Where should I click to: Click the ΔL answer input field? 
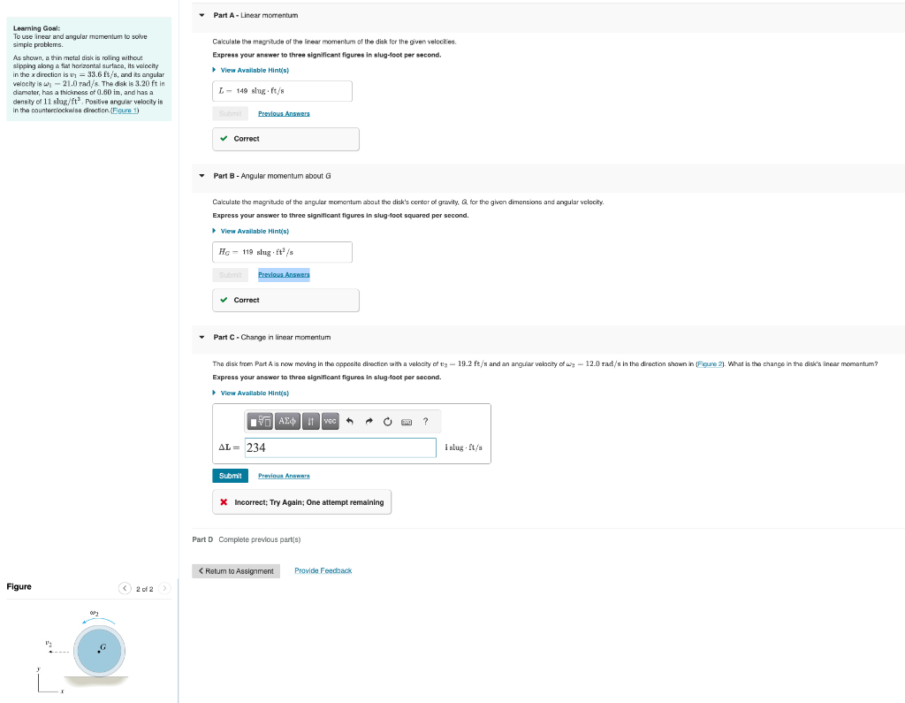click(340, 447)
